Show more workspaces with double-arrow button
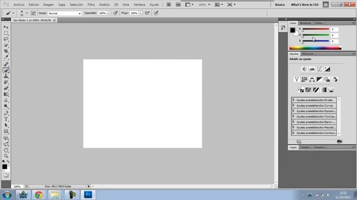Screen dimensions: 357x200 click(x=326, y=4)
